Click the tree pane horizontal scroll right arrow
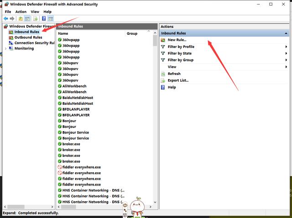 [x=52, y=207]
